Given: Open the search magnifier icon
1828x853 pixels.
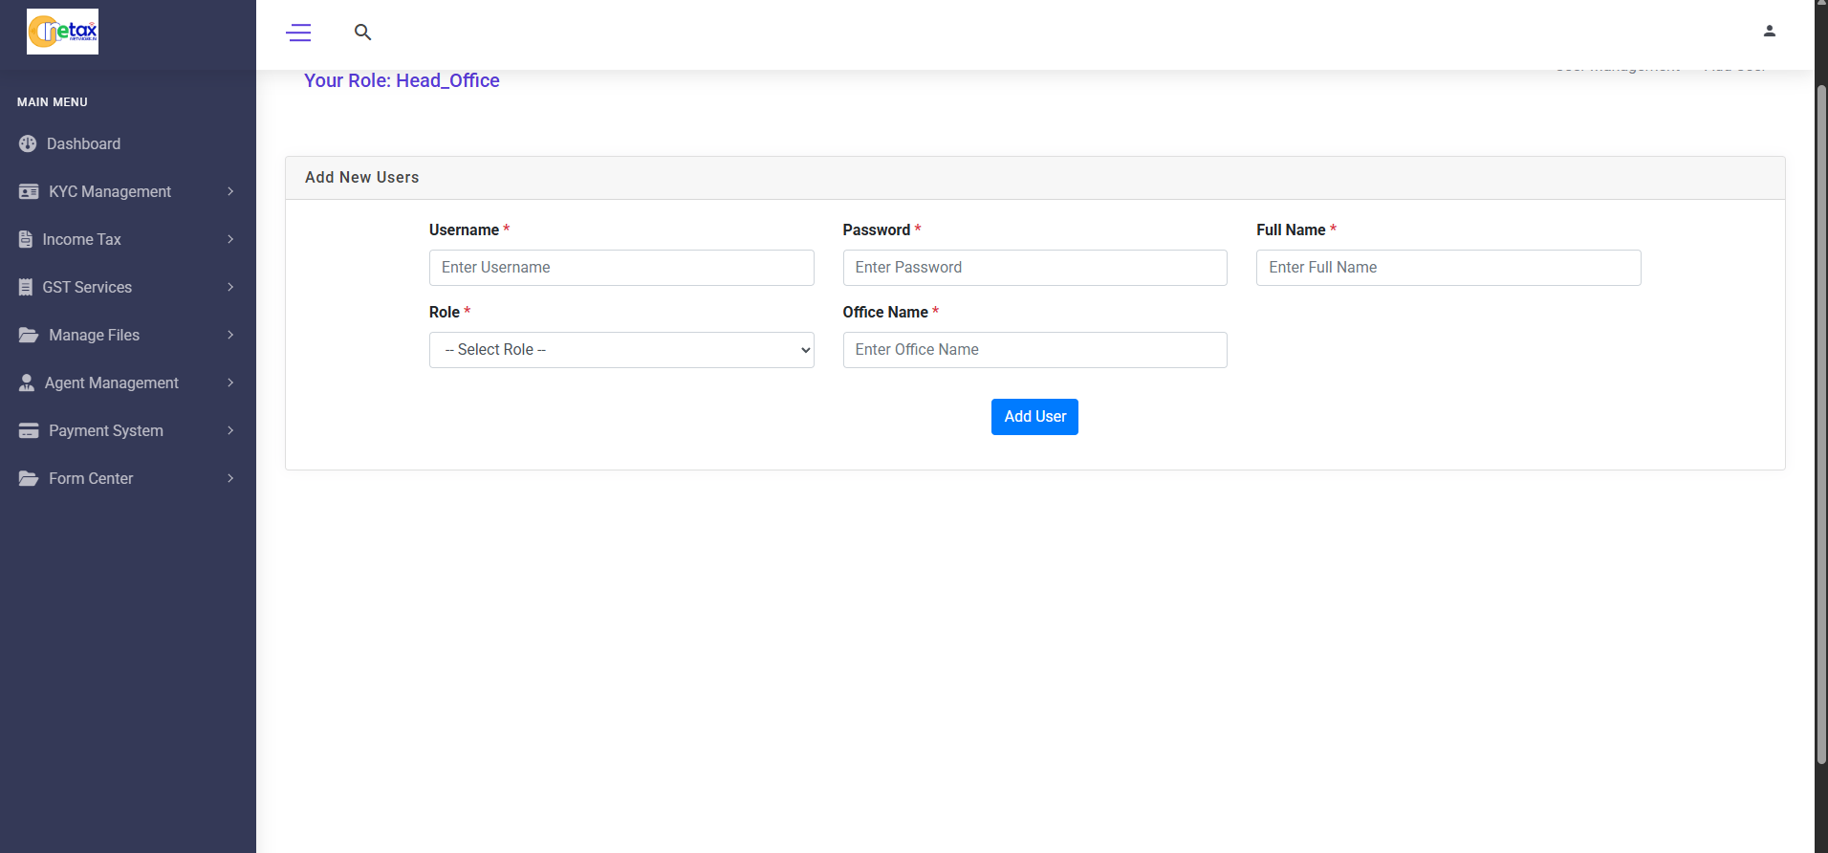Looking at the screenshot, I should coord(362,33).
